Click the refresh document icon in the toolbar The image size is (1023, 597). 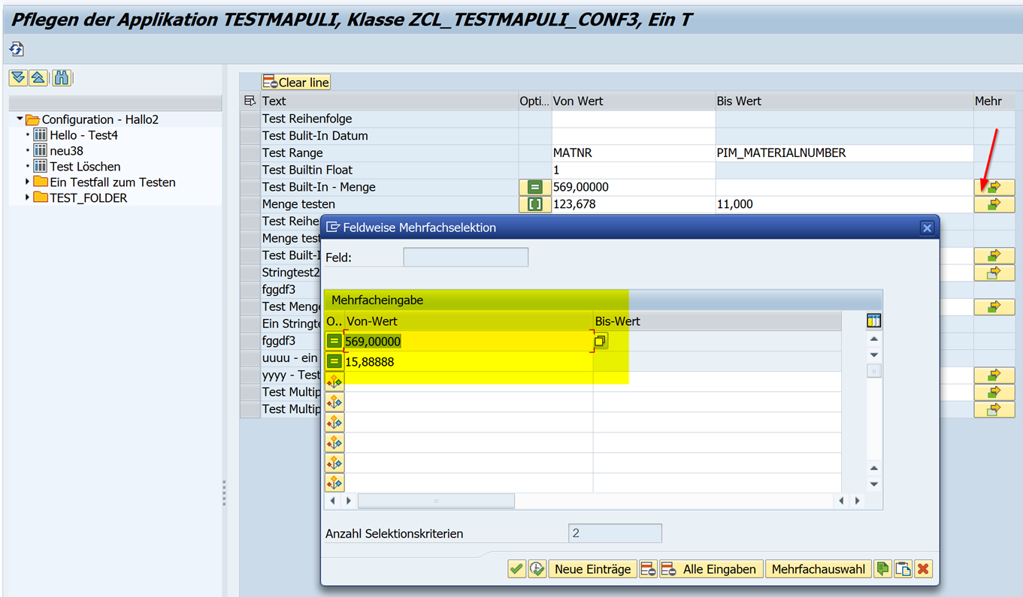(x=17, y=50)
